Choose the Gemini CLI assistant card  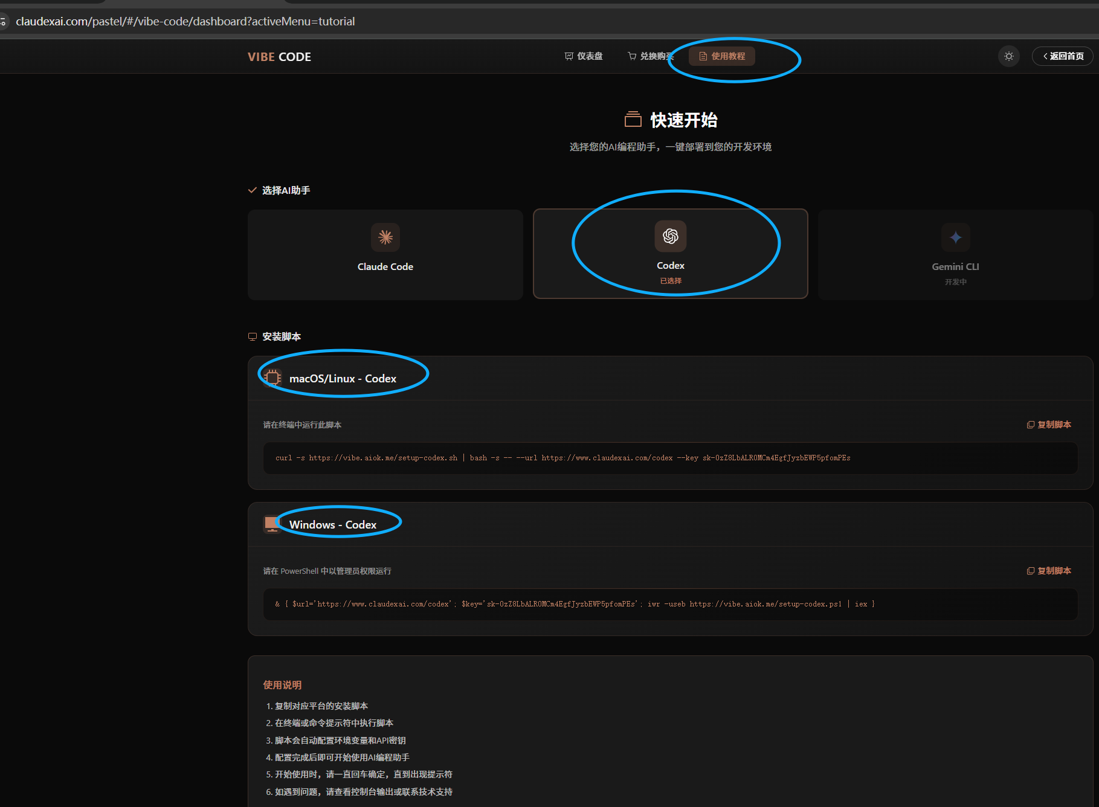(x=955, y=254)
